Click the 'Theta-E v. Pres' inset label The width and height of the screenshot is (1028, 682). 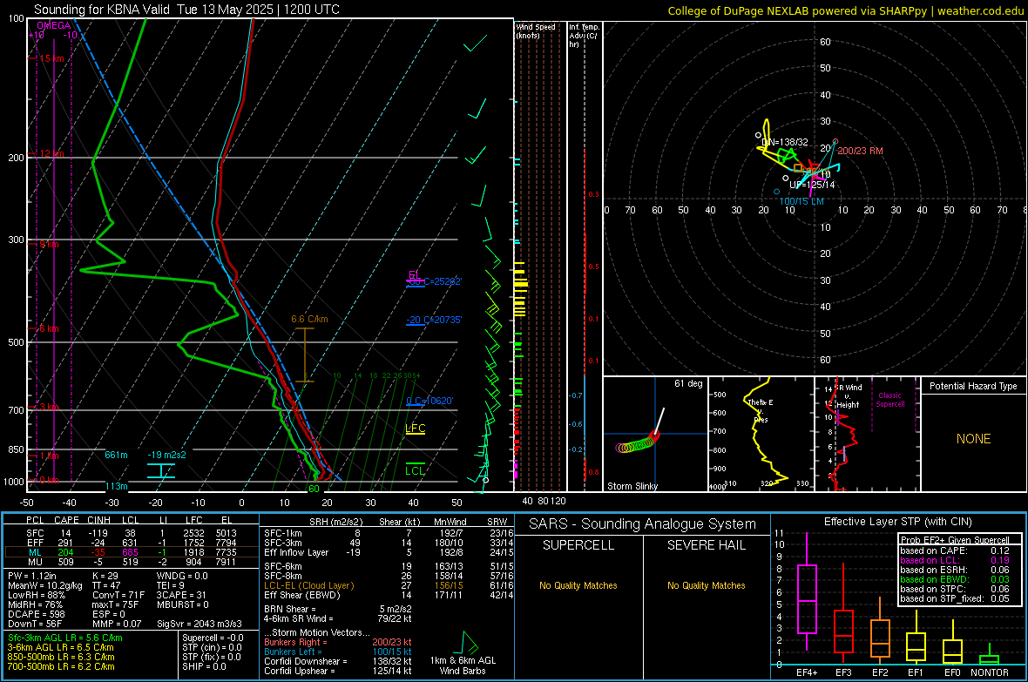click(761, 410)
